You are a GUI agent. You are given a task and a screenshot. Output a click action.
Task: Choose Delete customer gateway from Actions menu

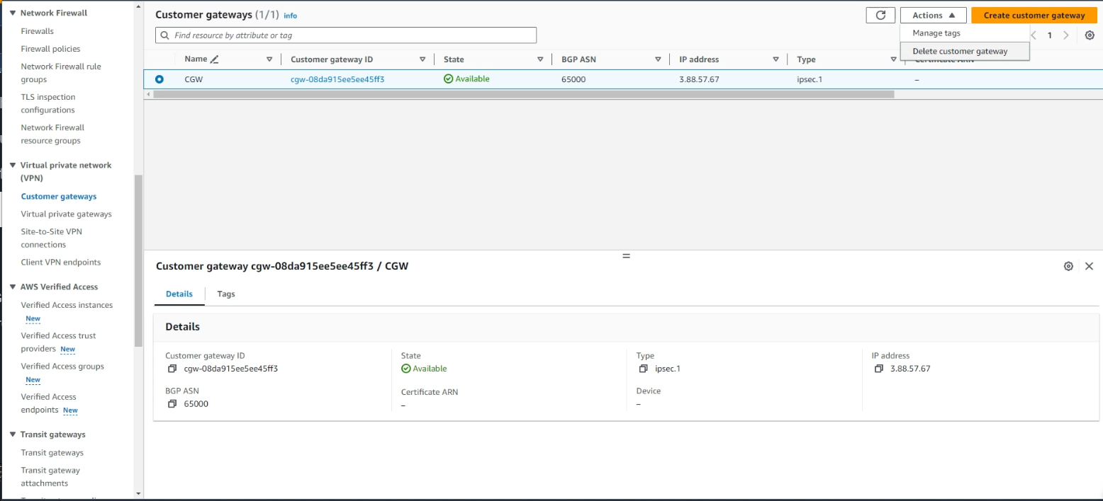pos(960,51)
